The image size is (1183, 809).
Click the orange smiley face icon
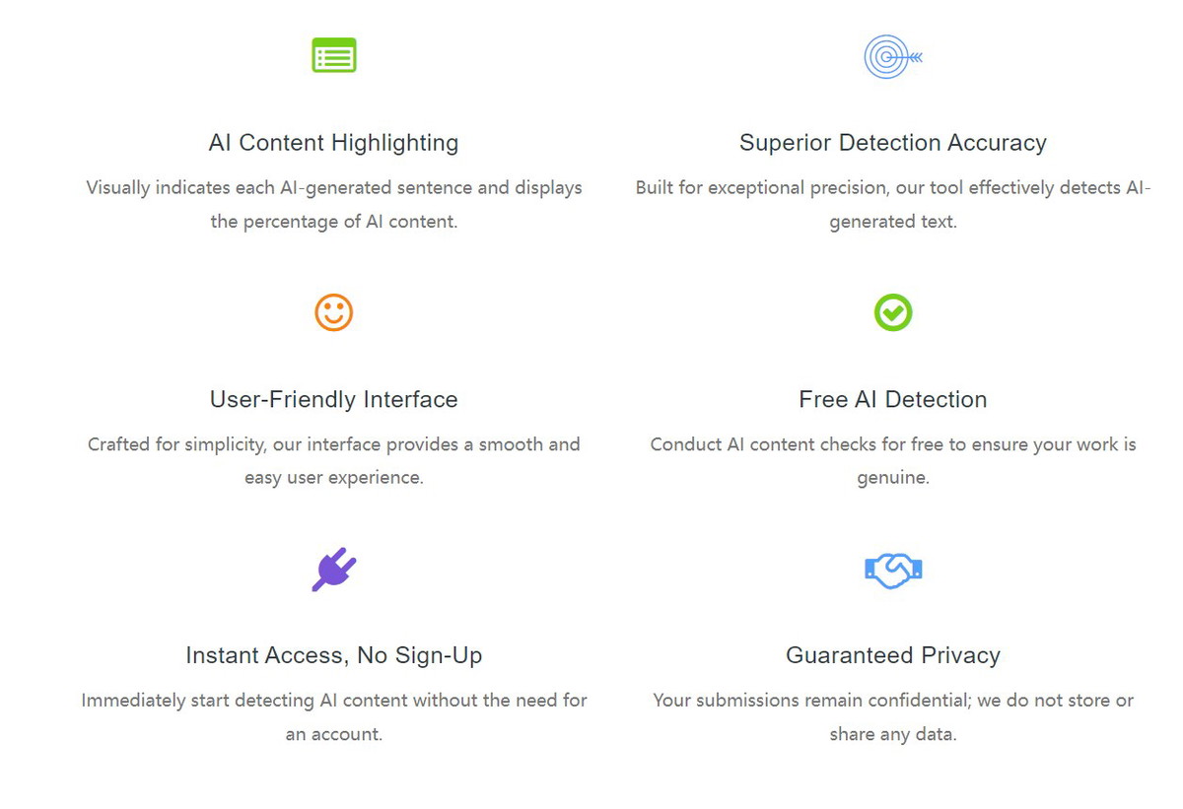334,312
